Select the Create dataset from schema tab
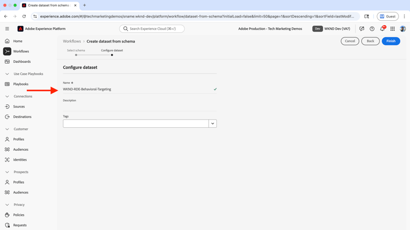Screen dimensions: 410x230 (49, 5)
